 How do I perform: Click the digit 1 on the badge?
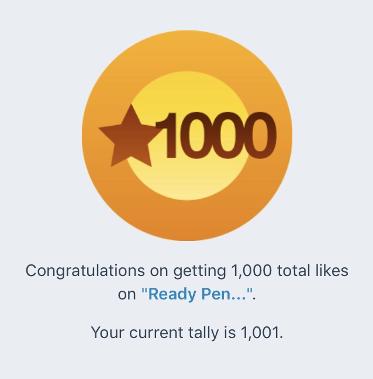170,136
